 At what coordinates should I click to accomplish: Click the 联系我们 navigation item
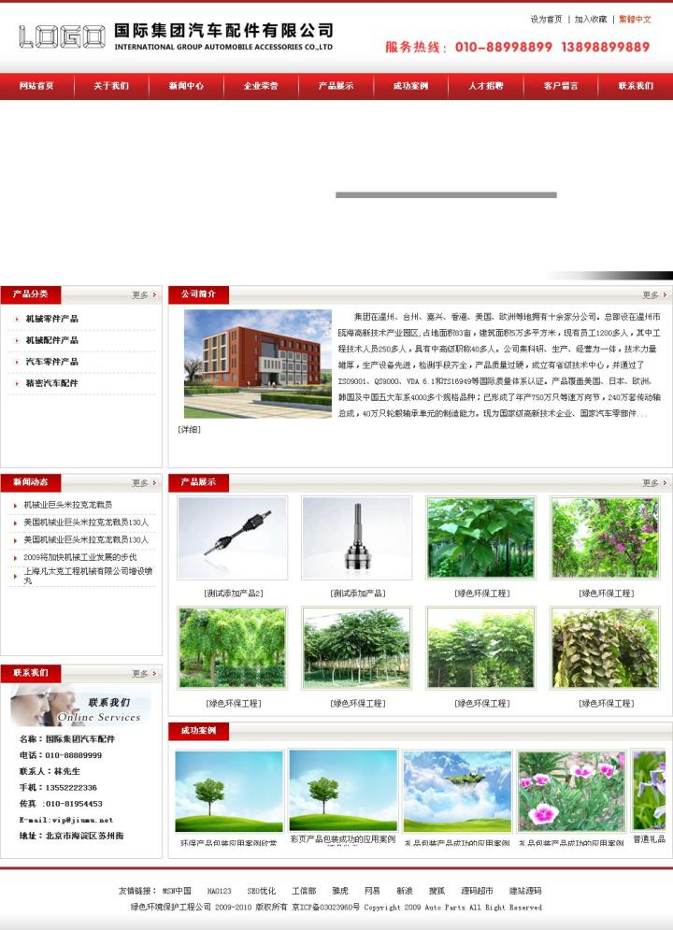tap(636, 86)
